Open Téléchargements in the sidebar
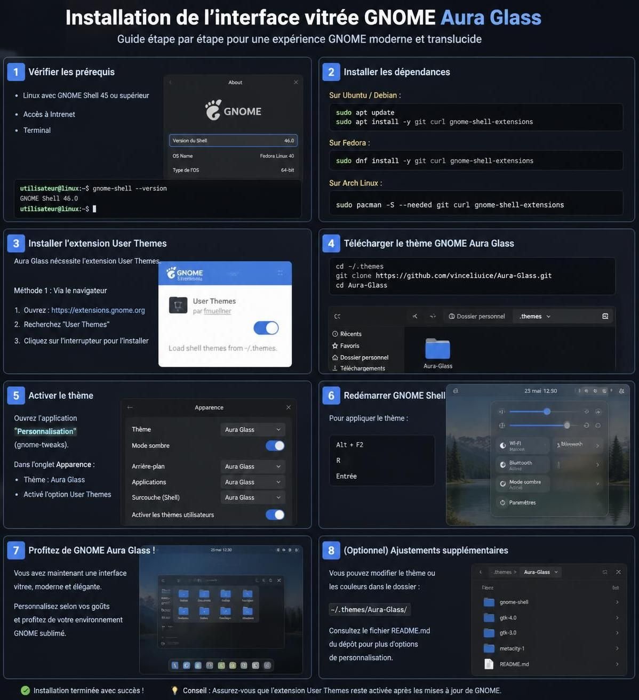Screen dimensions: 639x700 click(x=358, y=368)
